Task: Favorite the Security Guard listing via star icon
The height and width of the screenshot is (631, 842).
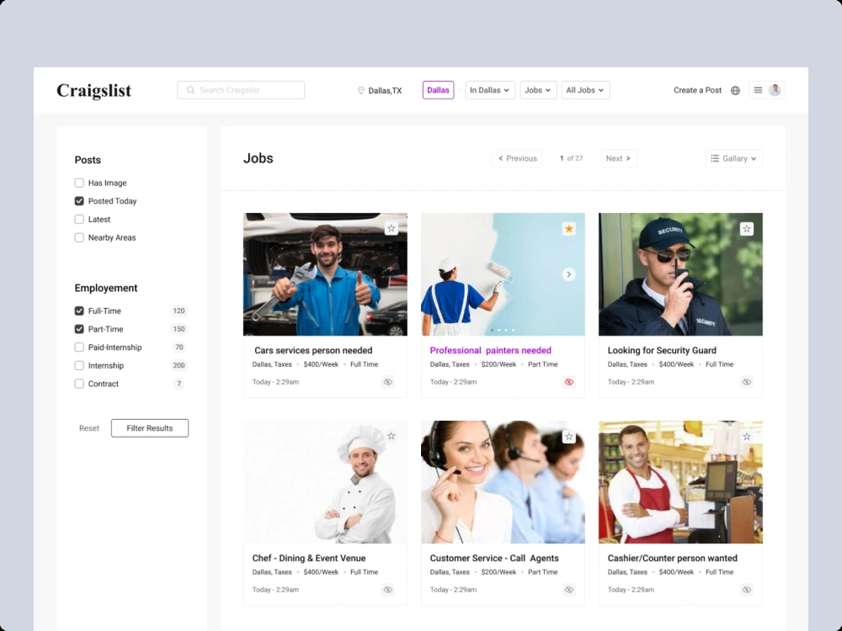Action: tap(746, 228)
